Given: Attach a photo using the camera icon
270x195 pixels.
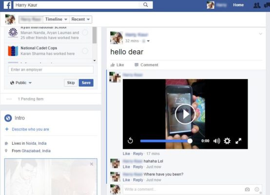Looking at the screenshot, I should click(x=247, y=190).
